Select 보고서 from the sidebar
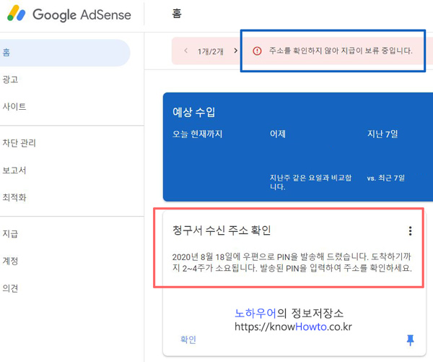Image resolution: width=433 pixels, height=362 pixels. click(x=14, y=170)
